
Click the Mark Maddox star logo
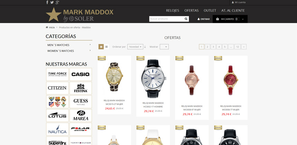(x=54, y=14)
